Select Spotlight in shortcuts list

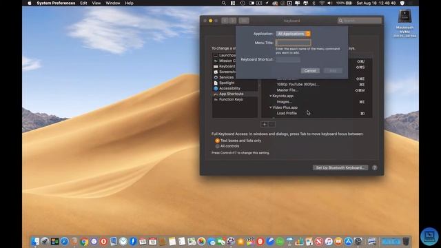tap(234, 83)
